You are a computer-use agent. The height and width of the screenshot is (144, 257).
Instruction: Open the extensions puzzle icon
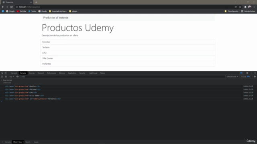click(x=245, y=7)
